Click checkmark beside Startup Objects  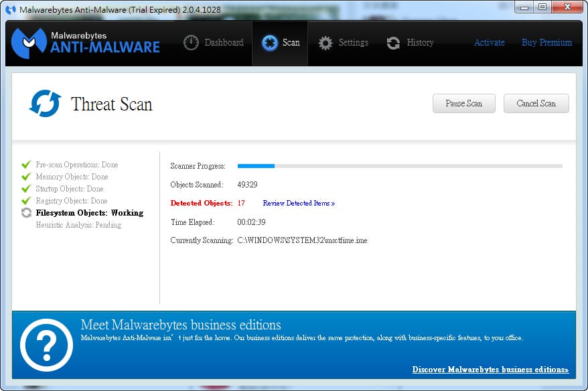click(26, 189)
